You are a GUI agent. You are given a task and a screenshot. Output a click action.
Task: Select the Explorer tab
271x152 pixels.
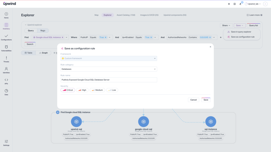point(107,15)
